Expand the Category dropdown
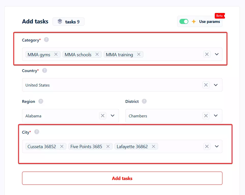245x195 pixels. point(217,54)
